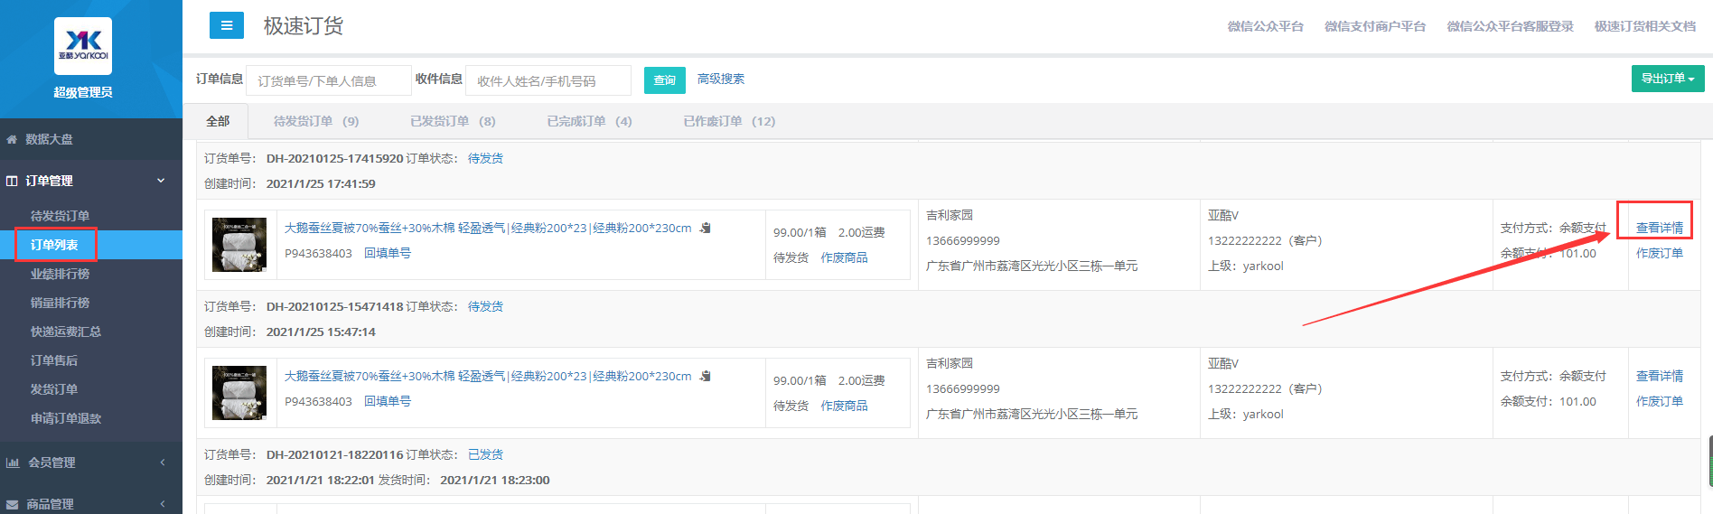The width and height of the screenshot is (1713, 514).
Task: Click order number DH-20210121-18220116
Action: (334, 454)
